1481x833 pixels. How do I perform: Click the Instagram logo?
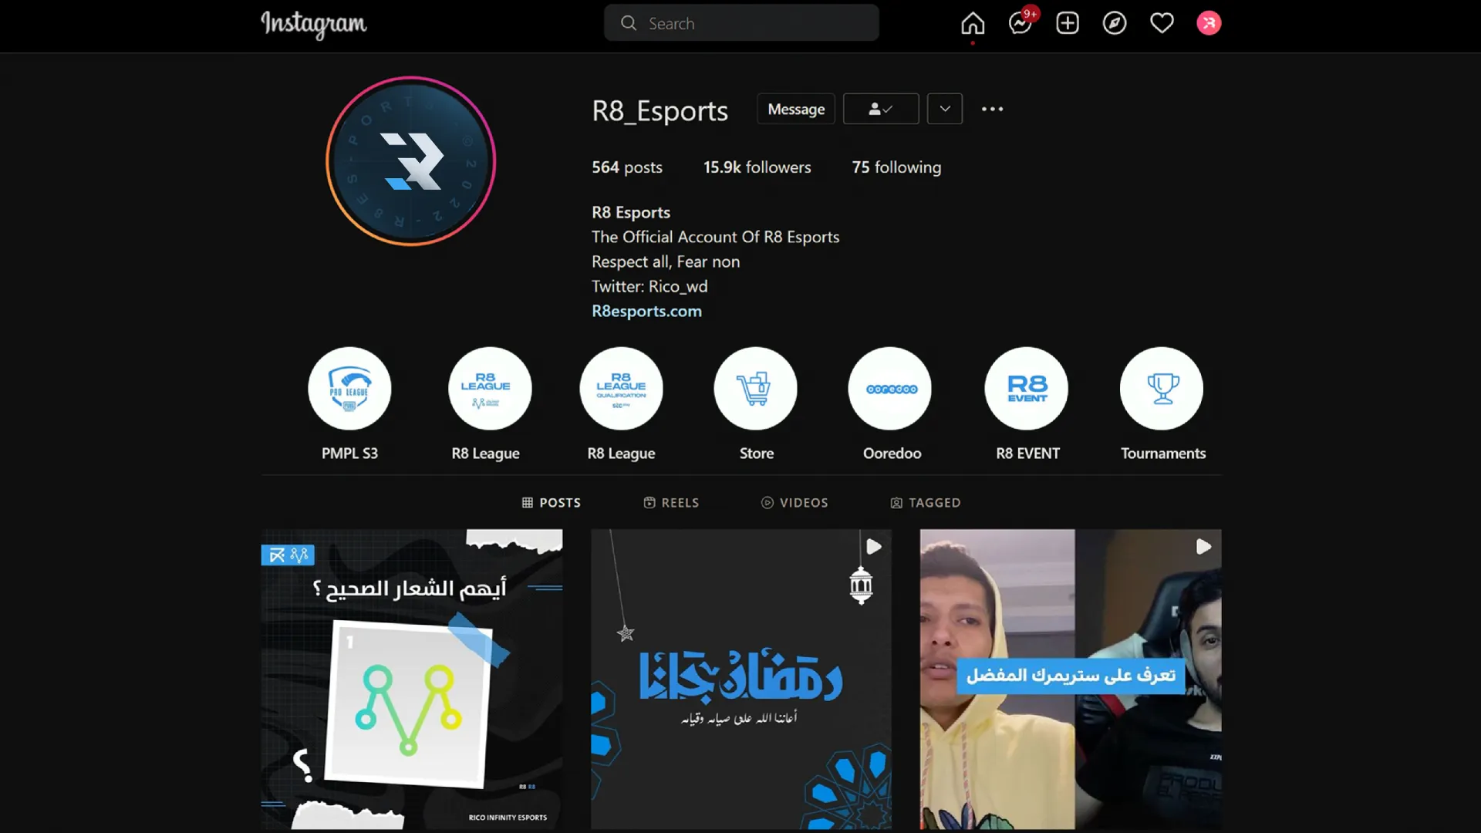click(313, 24)
